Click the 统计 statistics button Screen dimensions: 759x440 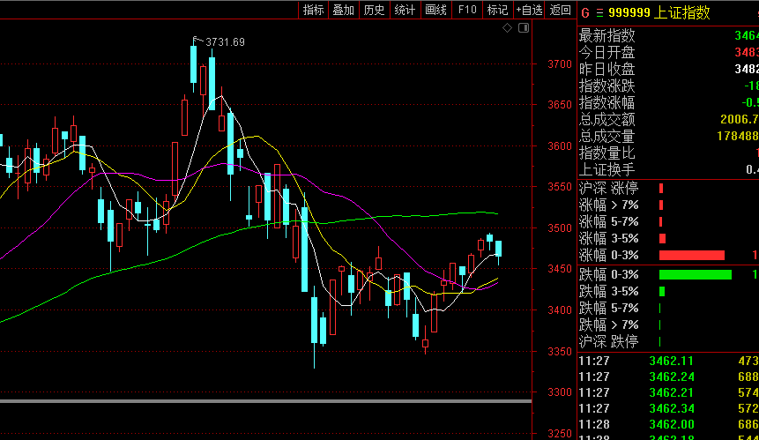405,11
